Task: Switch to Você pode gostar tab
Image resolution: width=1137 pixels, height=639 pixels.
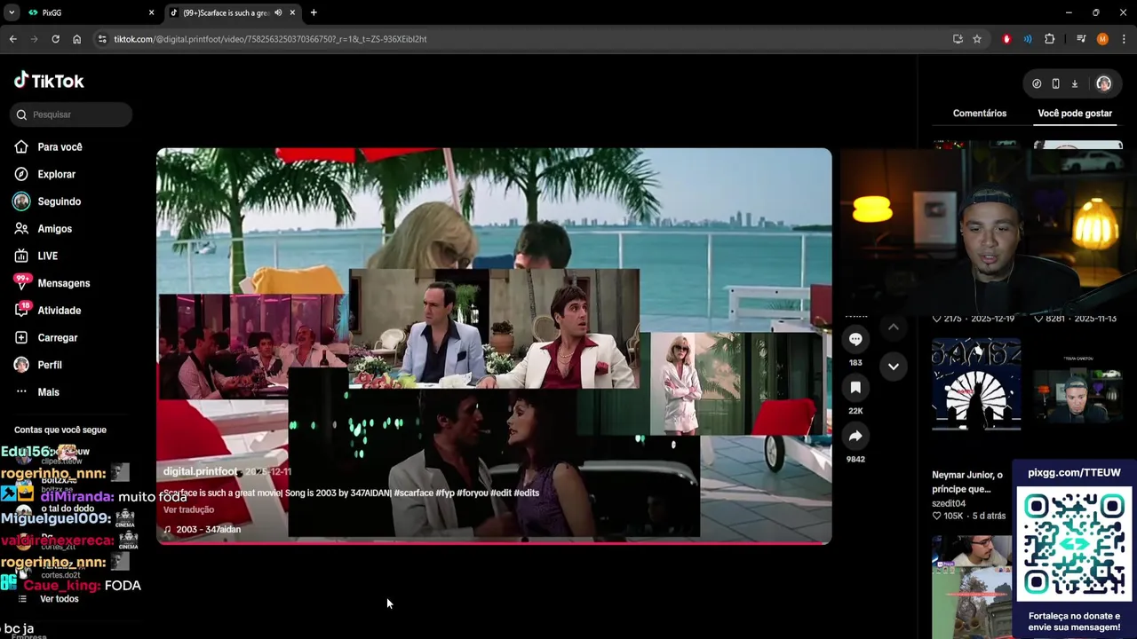Action: (1075, 114)
